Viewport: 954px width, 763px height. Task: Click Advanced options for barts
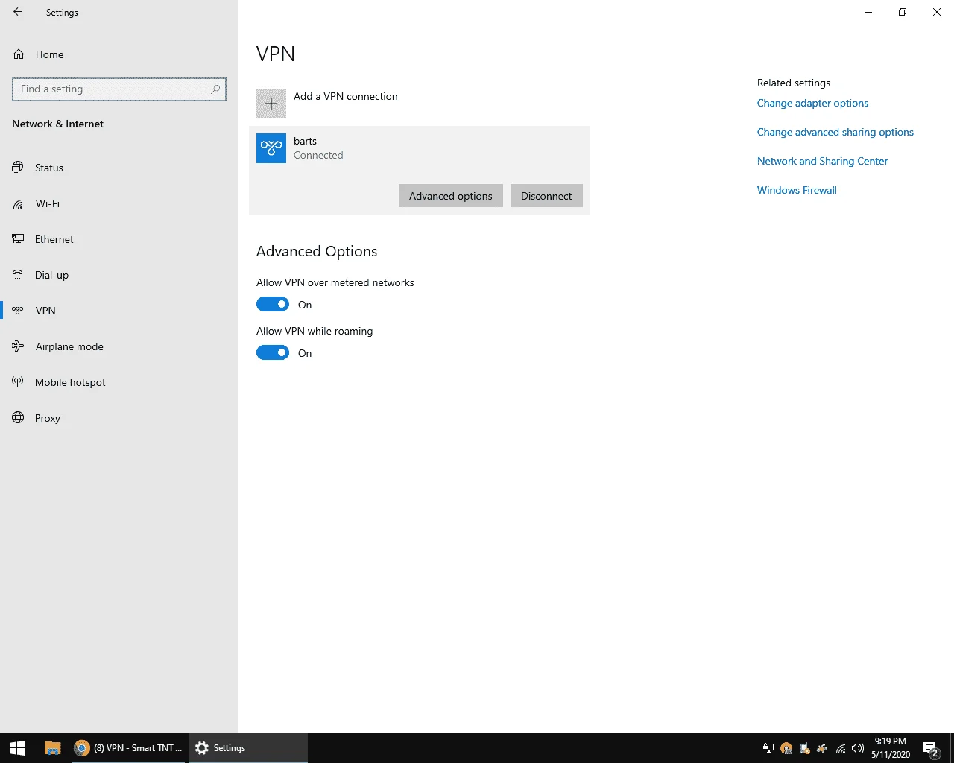(x=451, y=196)
